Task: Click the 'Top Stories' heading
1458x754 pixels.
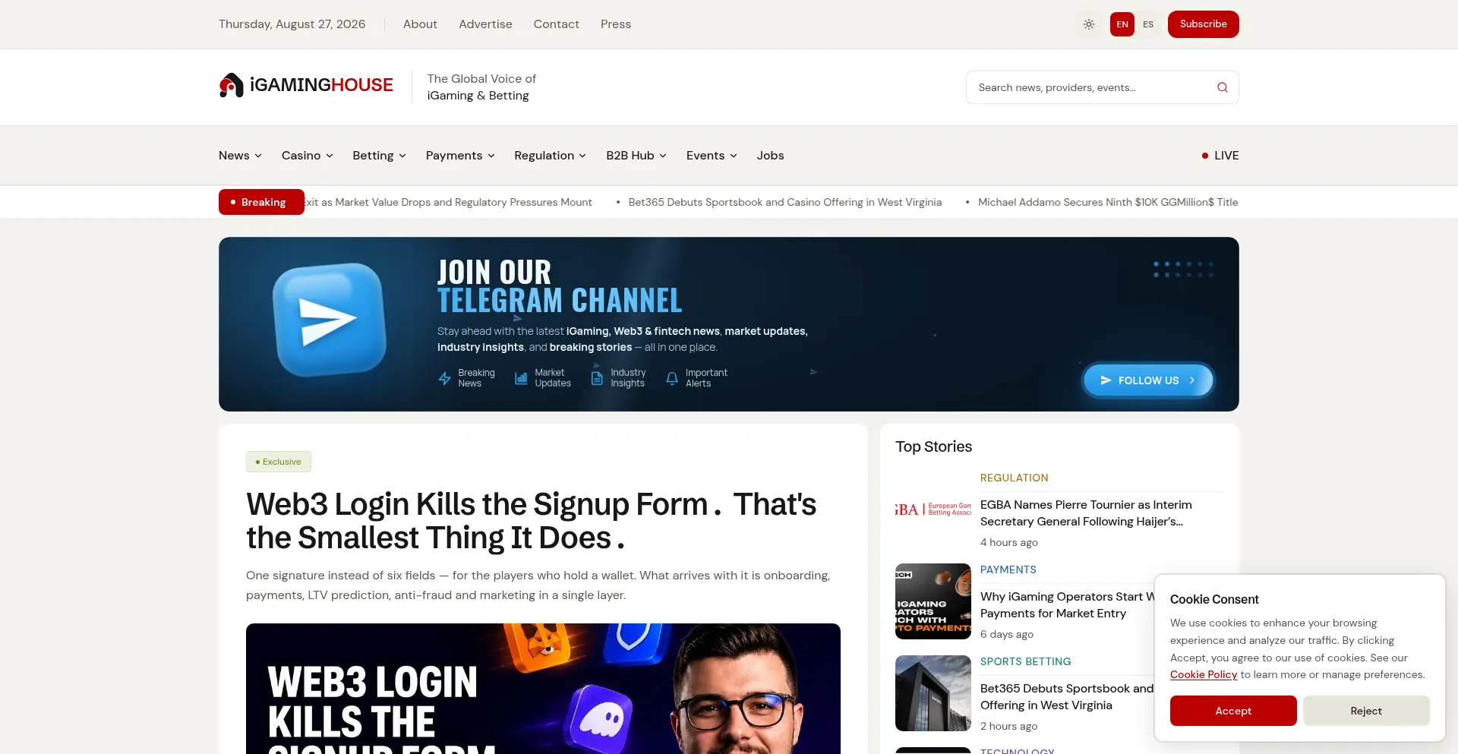Action: 934,446
